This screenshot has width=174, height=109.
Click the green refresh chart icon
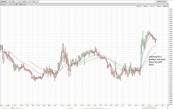point(22,4)
